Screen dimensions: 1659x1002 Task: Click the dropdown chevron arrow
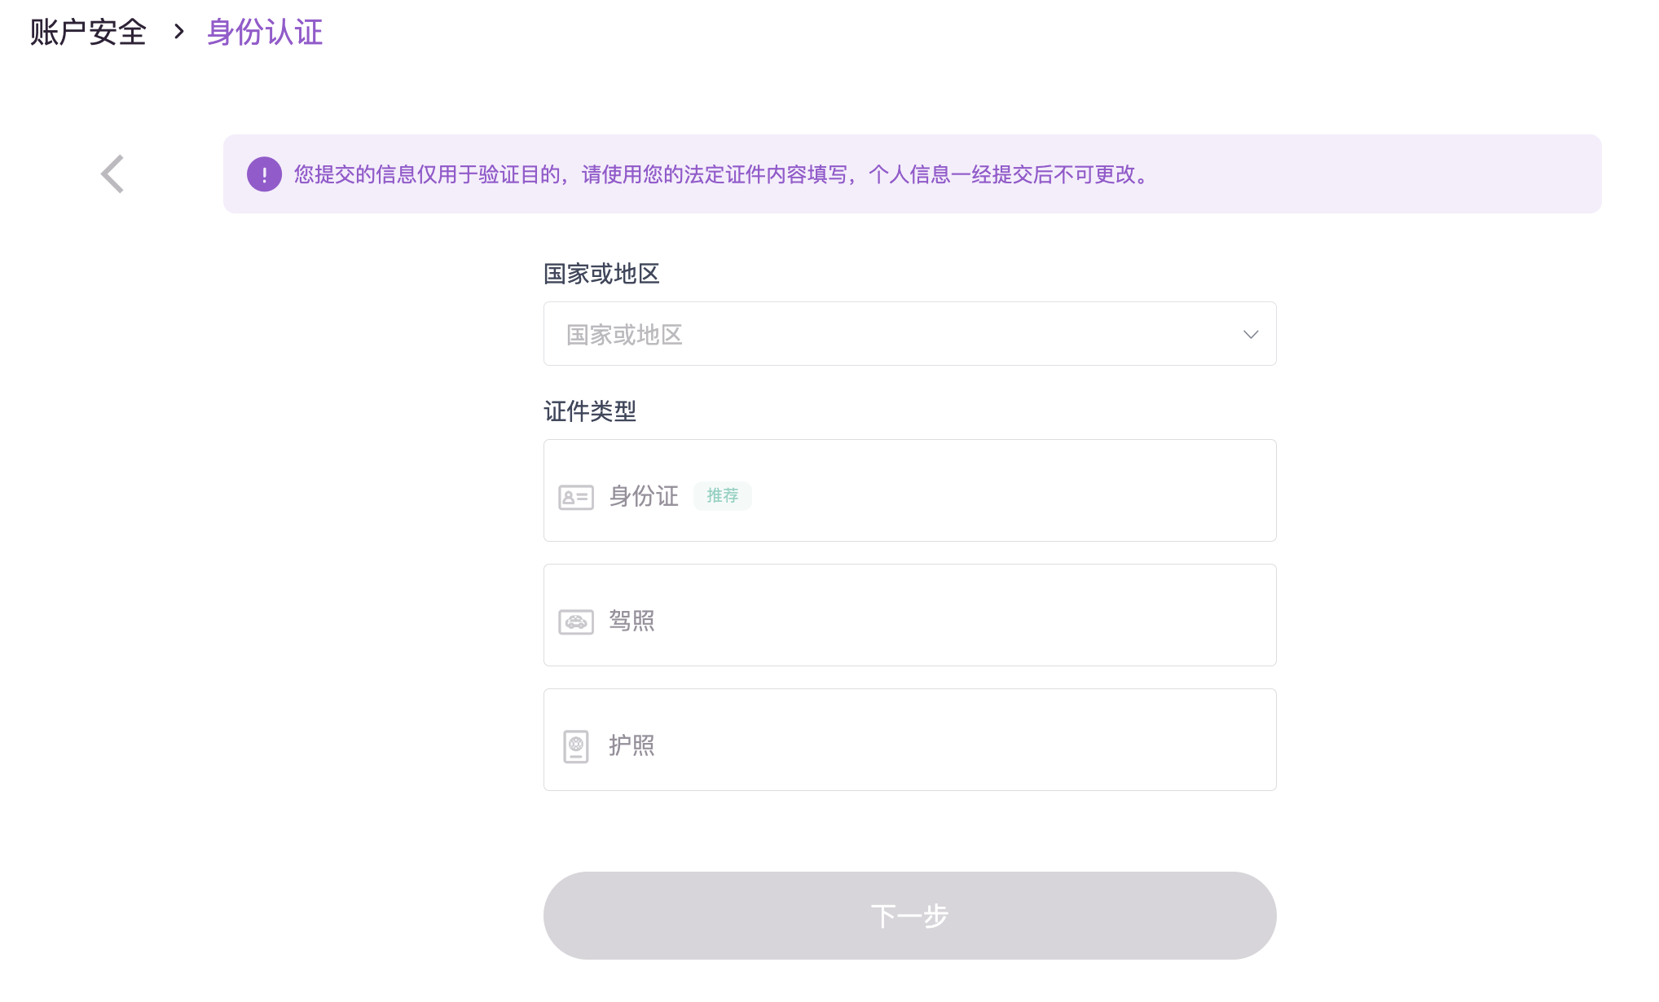click(x=1250, y=335)
